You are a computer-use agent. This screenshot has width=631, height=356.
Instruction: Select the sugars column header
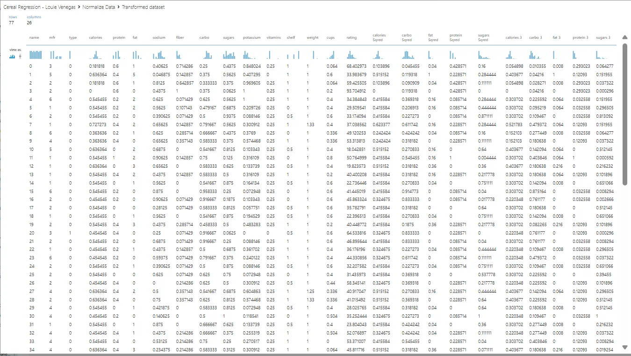[229, 37]
